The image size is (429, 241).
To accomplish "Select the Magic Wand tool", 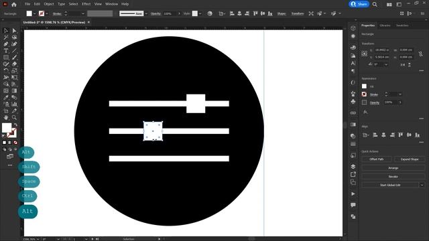I will click(6, 37).
